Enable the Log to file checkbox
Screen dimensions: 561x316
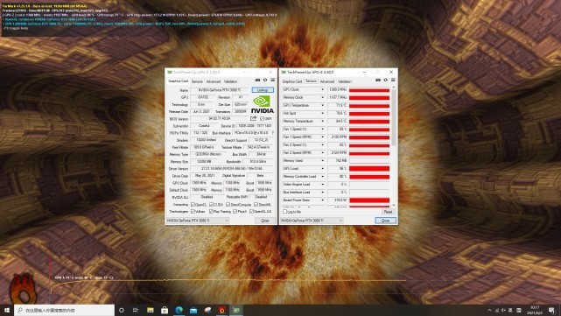click(285, 212)
